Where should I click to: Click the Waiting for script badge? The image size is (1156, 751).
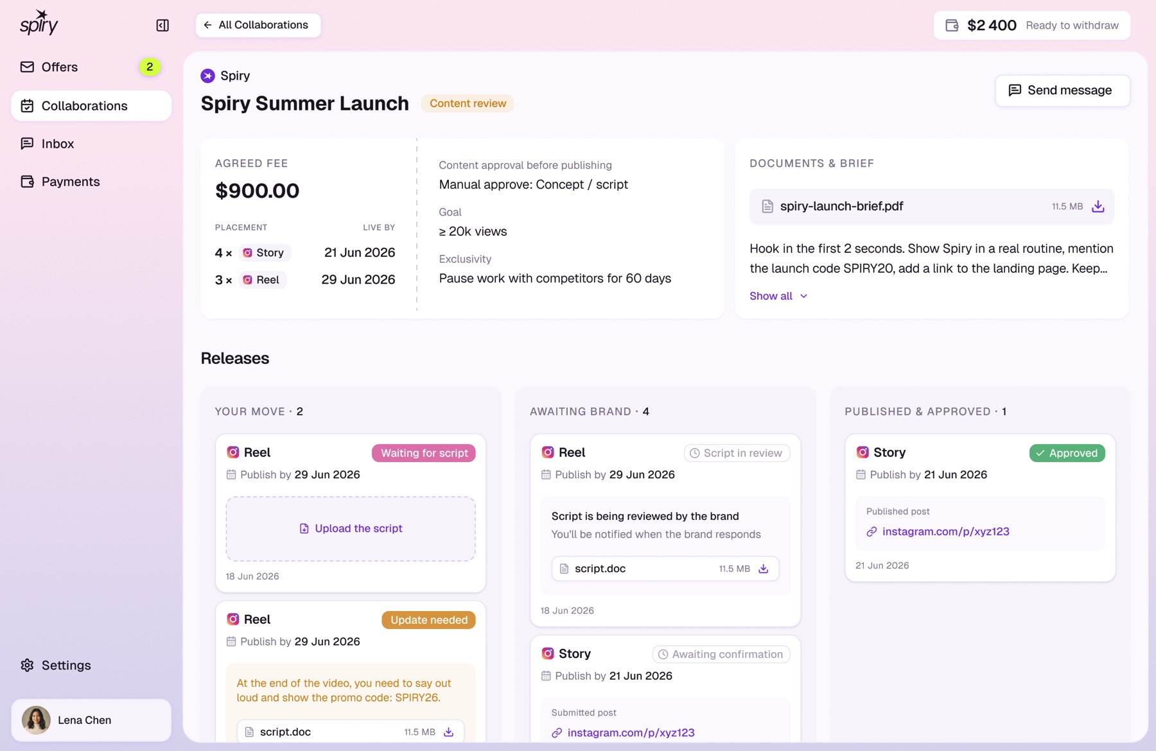(424, 453)
